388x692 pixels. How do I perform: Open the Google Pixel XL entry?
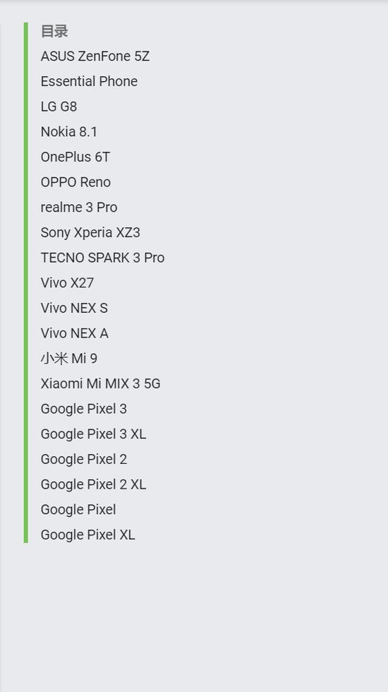coord(87,535)
